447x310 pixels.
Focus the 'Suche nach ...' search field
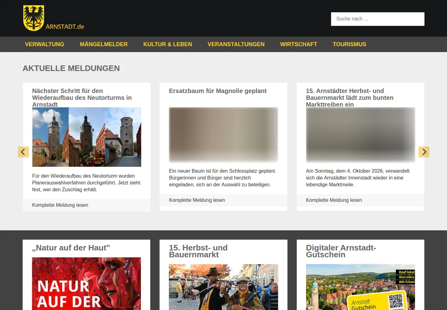[377, 19]
